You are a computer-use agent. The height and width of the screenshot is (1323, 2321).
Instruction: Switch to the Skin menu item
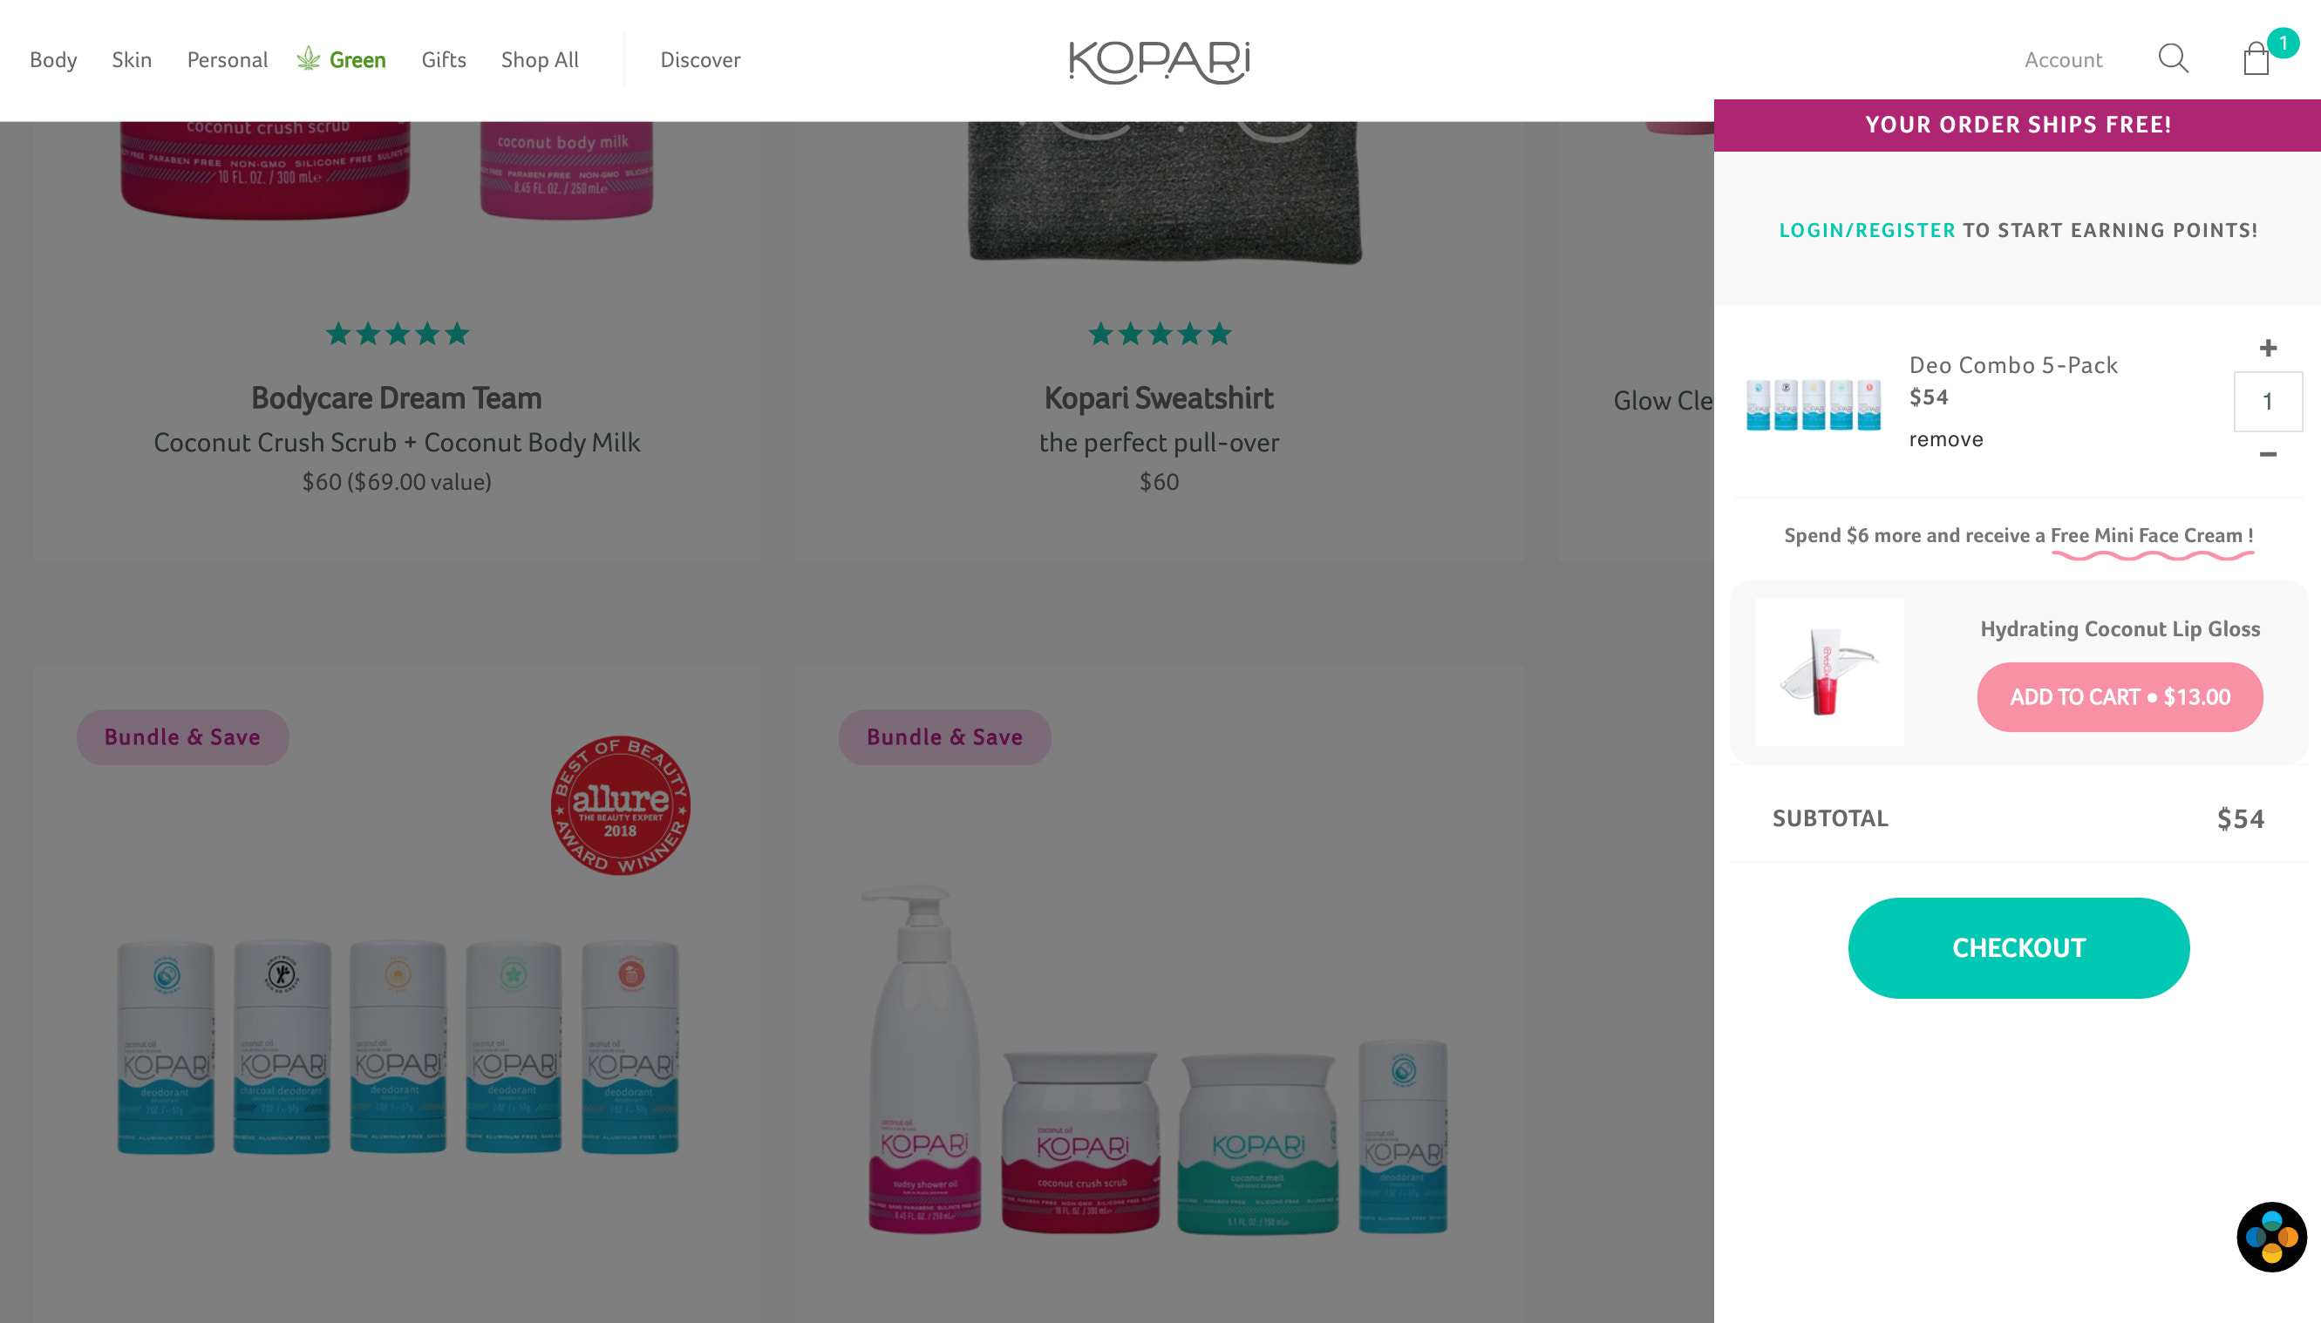[132, 60]
